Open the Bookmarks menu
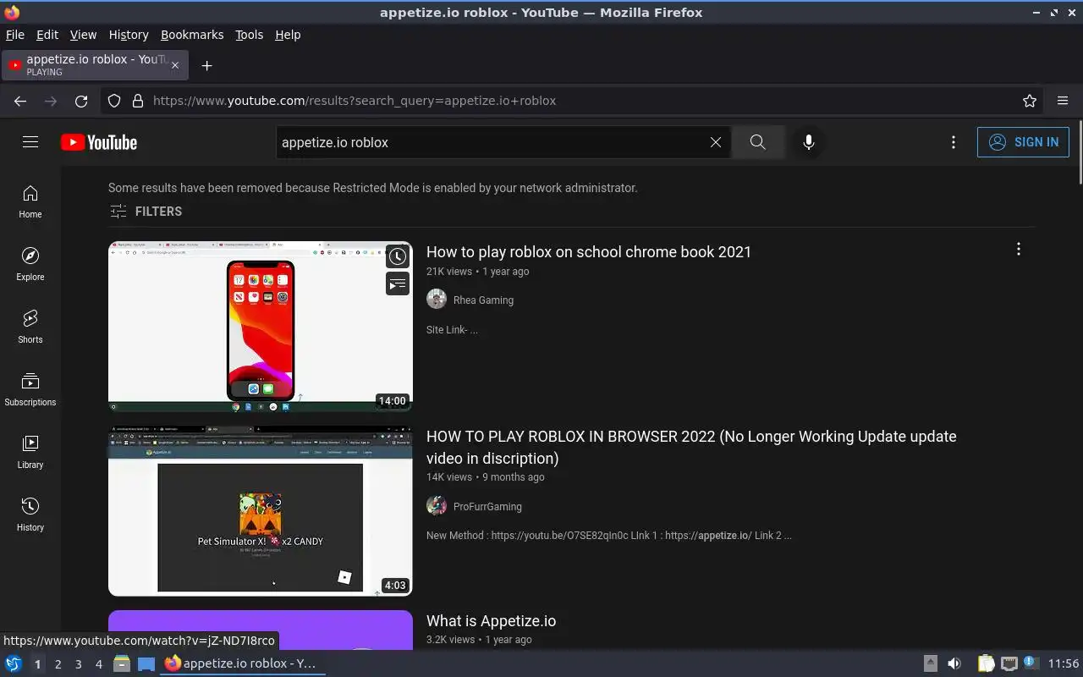 192,35
